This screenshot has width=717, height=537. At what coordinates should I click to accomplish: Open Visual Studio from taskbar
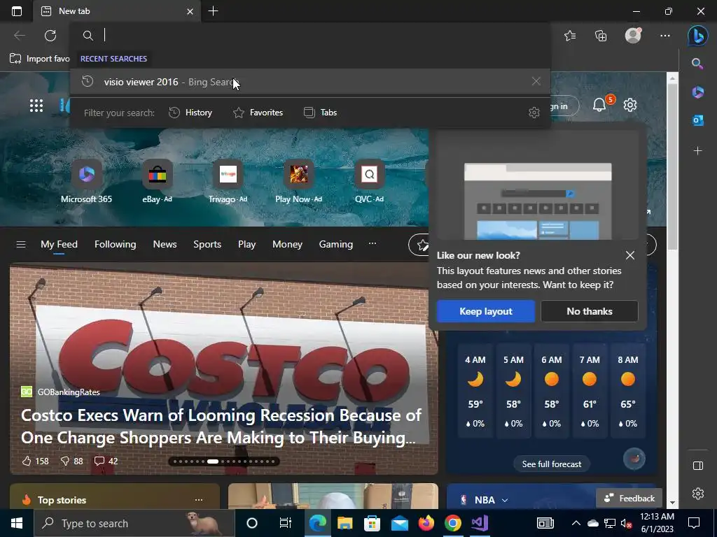(x=480, y=523)
